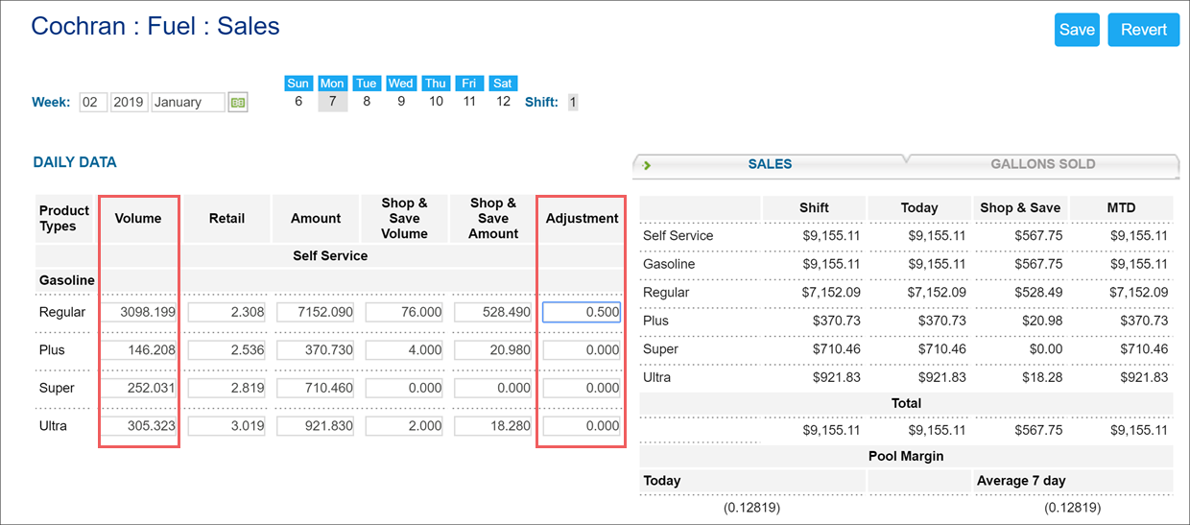The height and width of the screenshot is (525, 1190).
Task: Click the Super Shop & Save amount field
Action: (x=494, y=388)
